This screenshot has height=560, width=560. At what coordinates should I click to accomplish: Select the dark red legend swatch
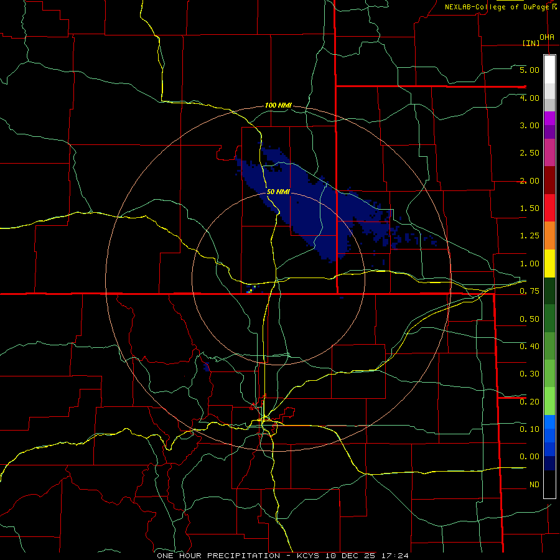549,180
